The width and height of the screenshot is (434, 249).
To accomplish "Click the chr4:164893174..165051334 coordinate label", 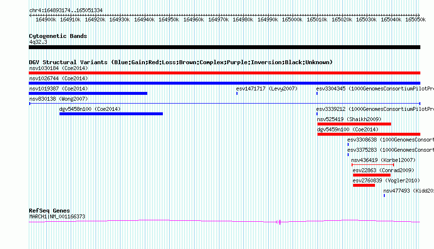I will coord(66,10).
